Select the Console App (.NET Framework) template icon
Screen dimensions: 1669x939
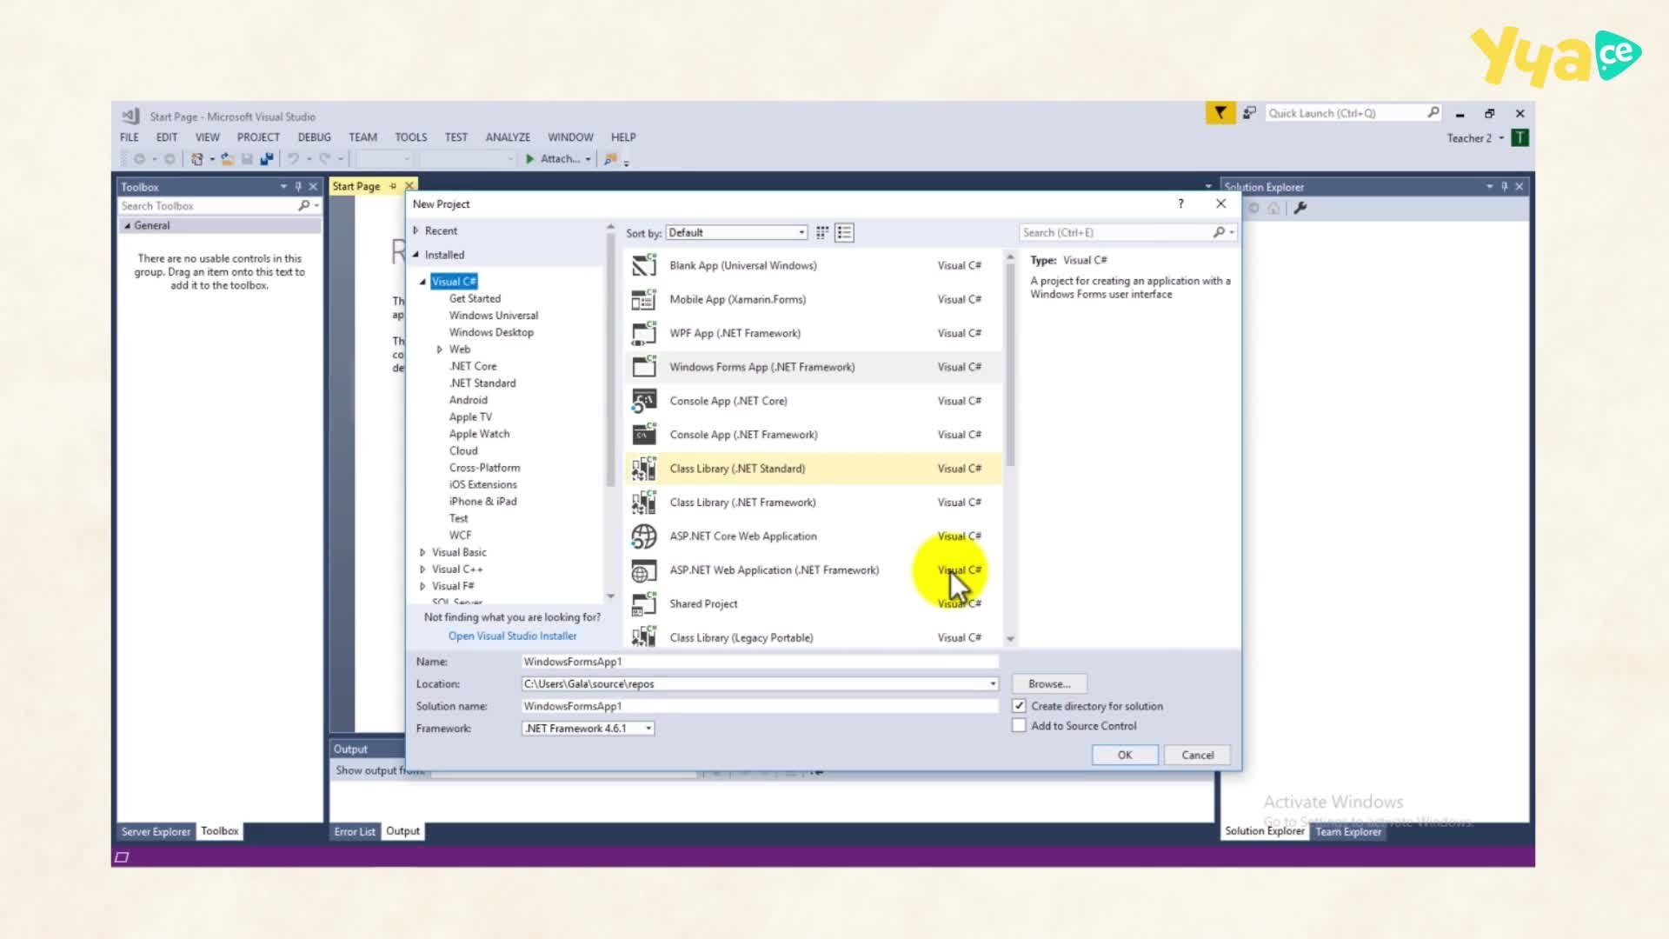644,435
